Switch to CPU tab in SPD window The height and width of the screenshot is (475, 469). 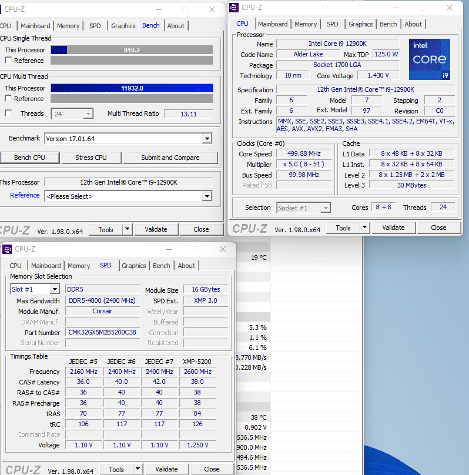pyautogui.click(x=15, y=266)
